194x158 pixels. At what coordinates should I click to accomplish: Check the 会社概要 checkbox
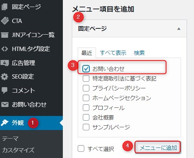[86, 117]
